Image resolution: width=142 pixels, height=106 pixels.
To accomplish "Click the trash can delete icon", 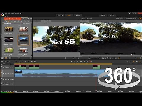I will click(x=84, y=62).
